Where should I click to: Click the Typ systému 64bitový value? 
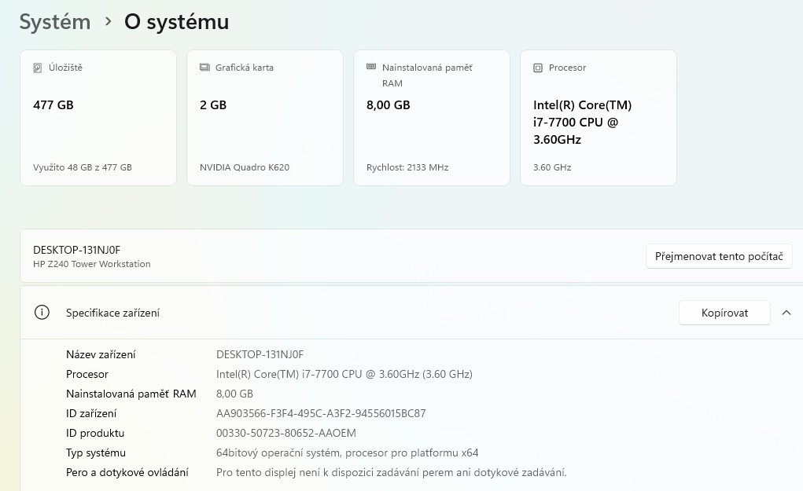(347, 453)
